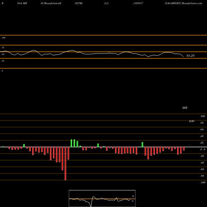Screen dimensions: 207x207
Task: Click the (NAGARFERT) MunafaSutra.com header text
Action: click(x=183, y=3)
